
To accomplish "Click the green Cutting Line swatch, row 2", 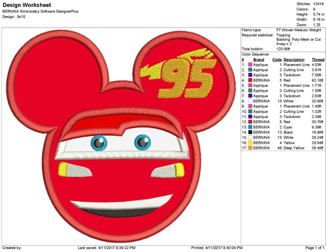I will (x=250, y=70).
